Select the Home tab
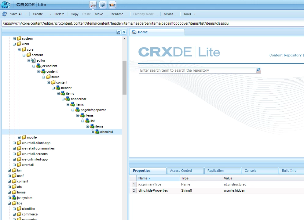 (157, 32)
